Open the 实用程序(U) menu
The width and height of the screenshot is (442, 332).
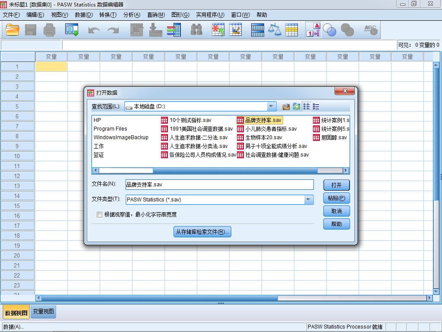[x=210, y=15]
